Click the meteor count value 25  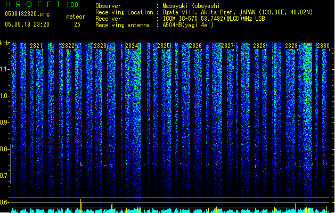pos(77,24)
